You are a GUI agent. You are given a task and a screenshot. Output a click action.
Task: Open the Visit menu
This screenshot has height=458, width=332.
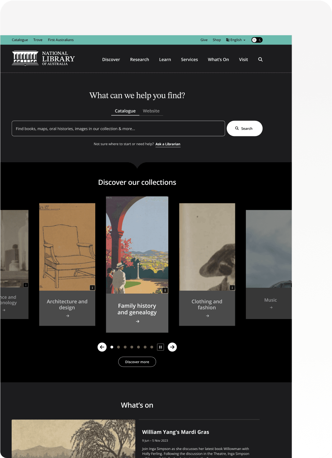tap(244, 60)
